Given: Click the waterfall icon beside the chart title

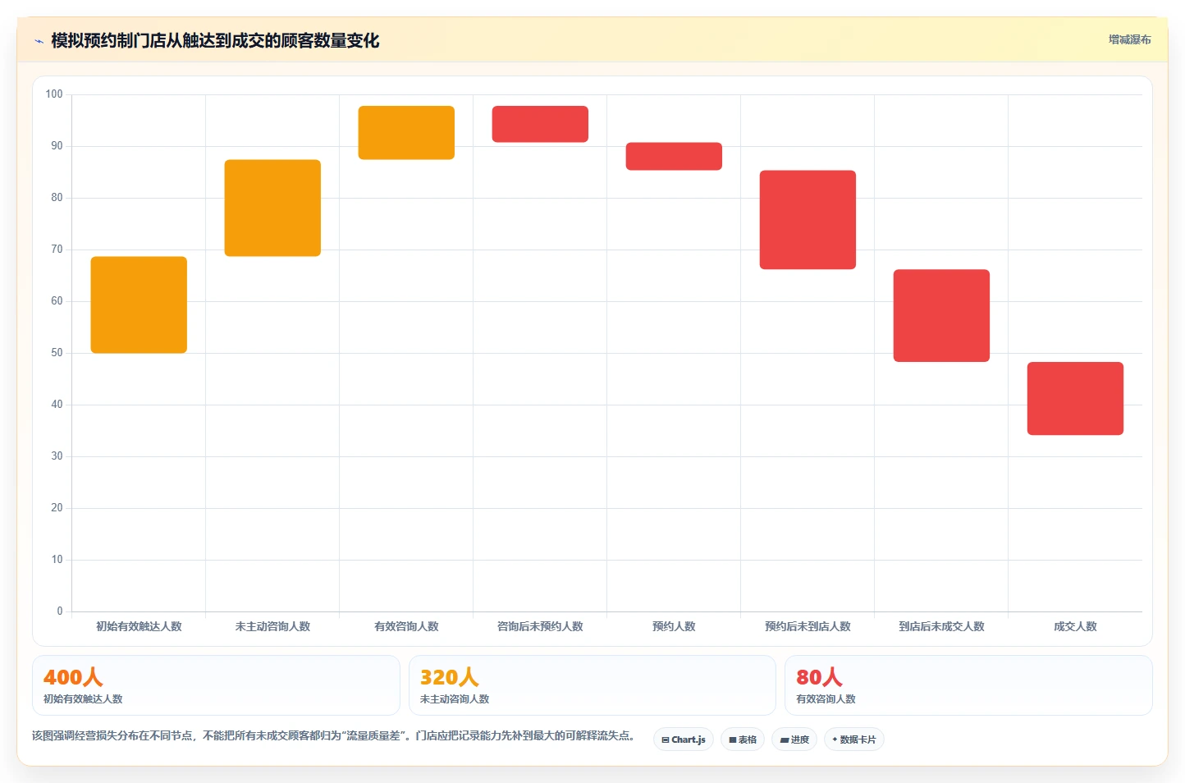Looking at the screenshot, I should point(39,41).
